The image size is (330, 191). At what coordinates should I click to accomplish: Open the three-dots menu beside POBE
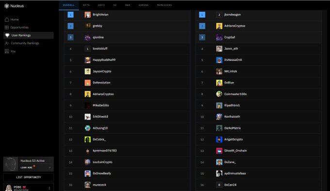coord(49,188)
